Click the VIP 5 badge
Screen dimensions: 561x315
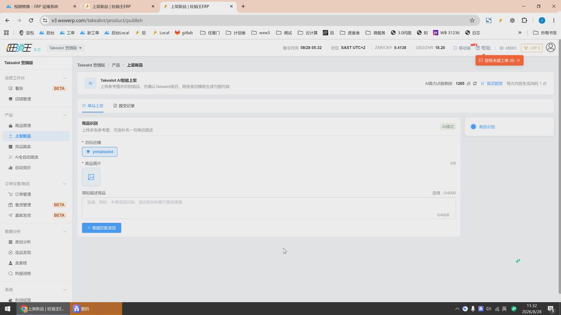pyautogui.click(x=532, y=48)
